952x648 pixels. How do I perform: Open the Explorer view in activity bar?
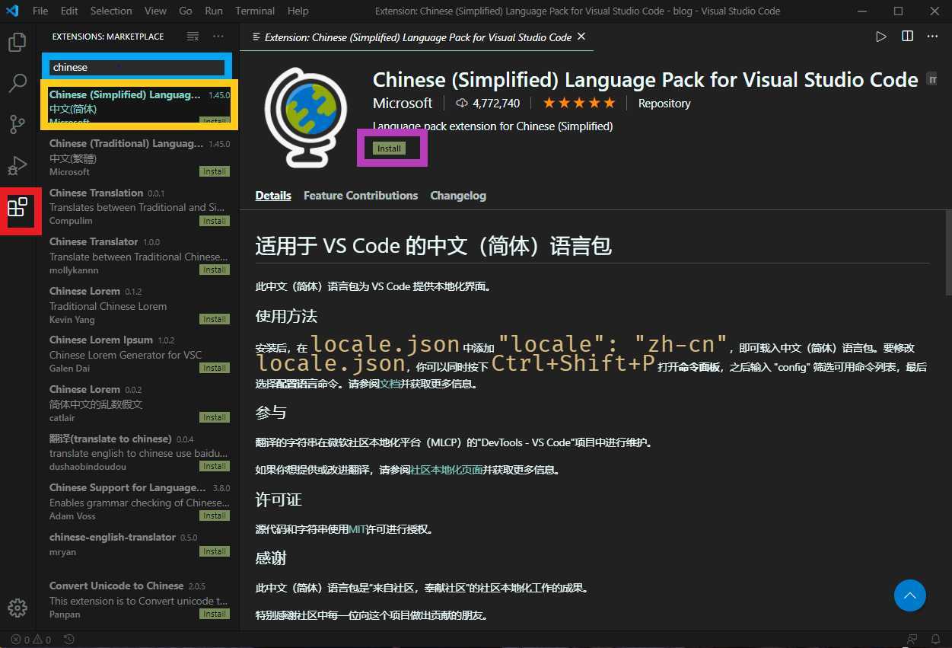(18, 43)
